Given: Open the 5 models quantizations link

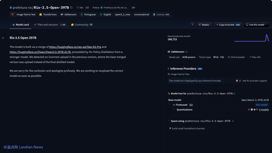Looking at the screenshot, I should coord(264,110).
